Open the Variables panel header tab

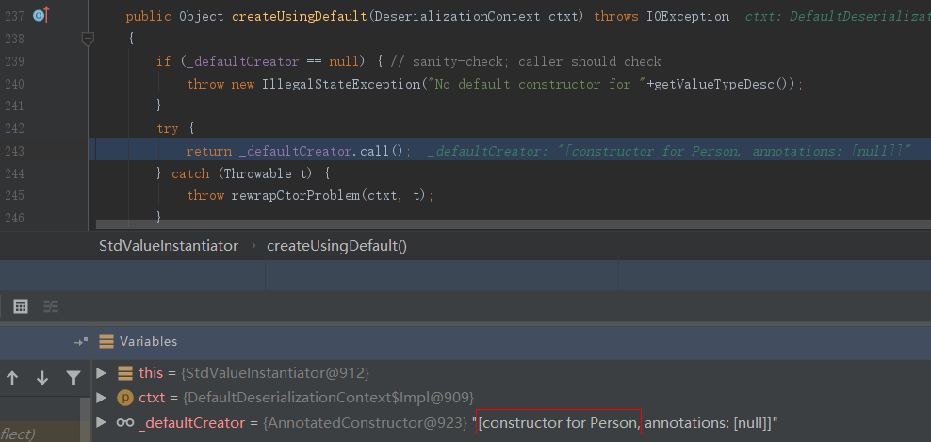click(148, 341)
